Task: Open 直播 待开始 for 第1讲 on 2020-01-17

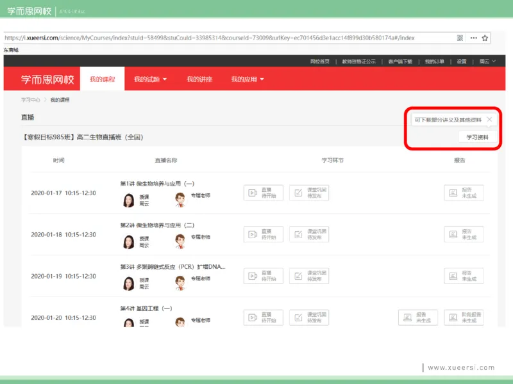Action: 264,193
